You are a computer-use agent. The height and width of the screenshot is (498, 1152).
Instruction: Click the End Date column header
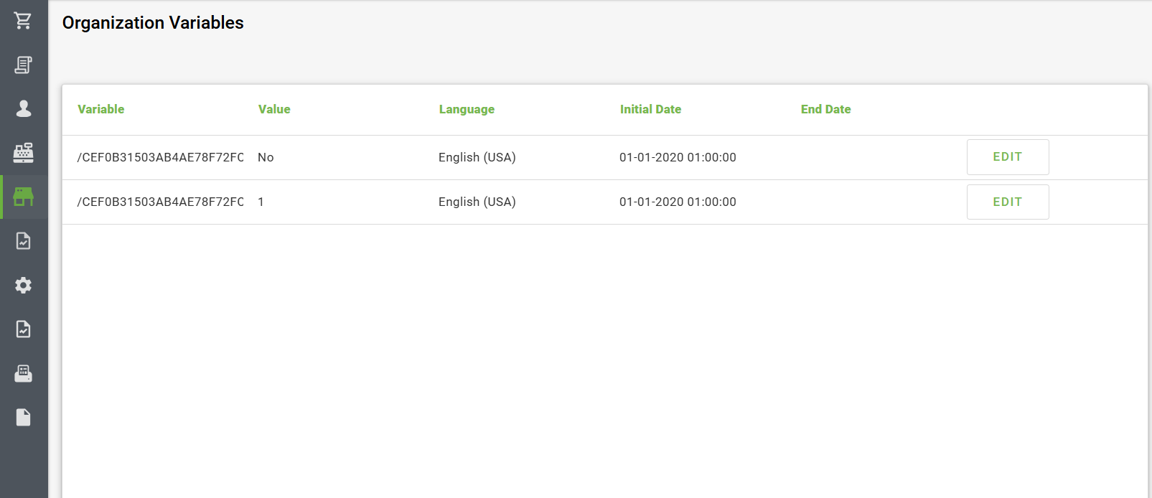(825, 109)
